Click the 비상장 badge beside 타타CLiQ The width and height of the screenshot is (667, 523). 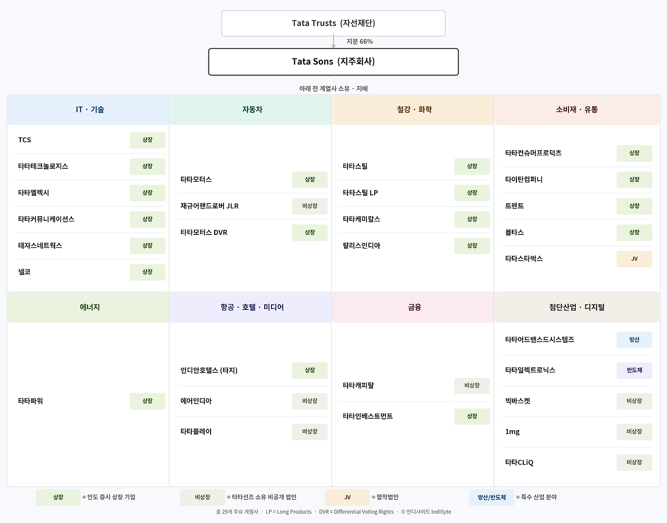(x=634, y=463)
